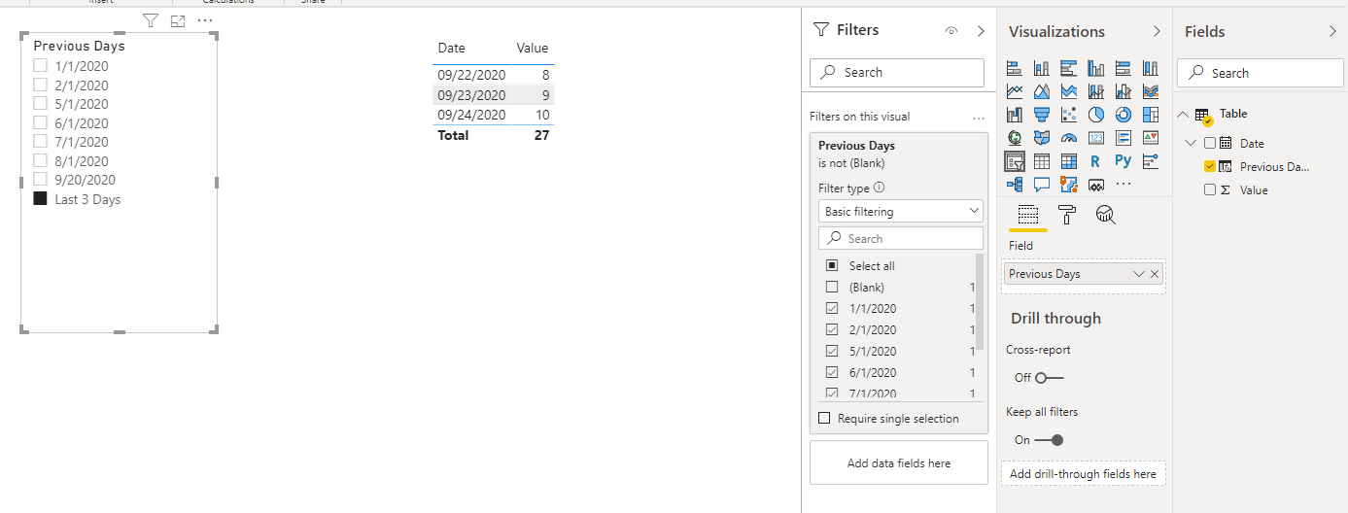The image size is (1348, 513).
Task: Select the Filled map visual
Action: 1042,138
